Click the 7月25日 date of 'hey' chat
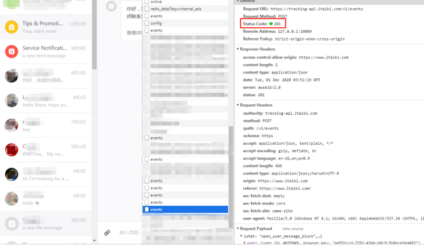424x245 pixels. click(x=78, y=122)
